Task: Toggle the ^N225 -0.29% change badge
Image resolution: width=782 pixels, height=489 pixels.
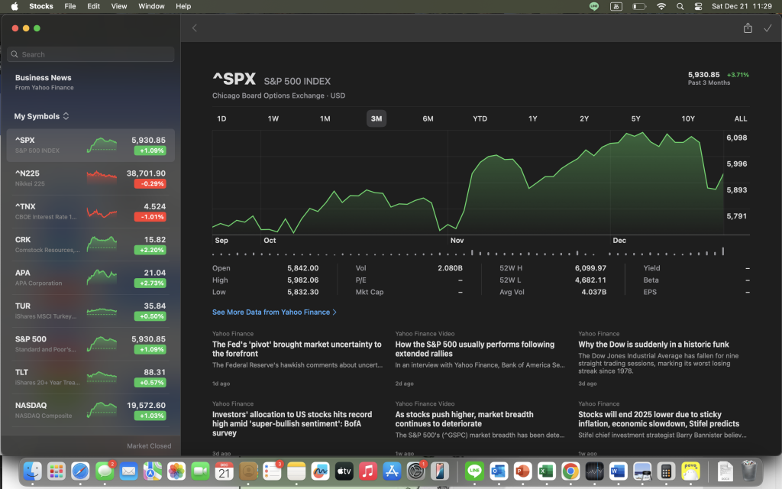Action: click(149, 184)
